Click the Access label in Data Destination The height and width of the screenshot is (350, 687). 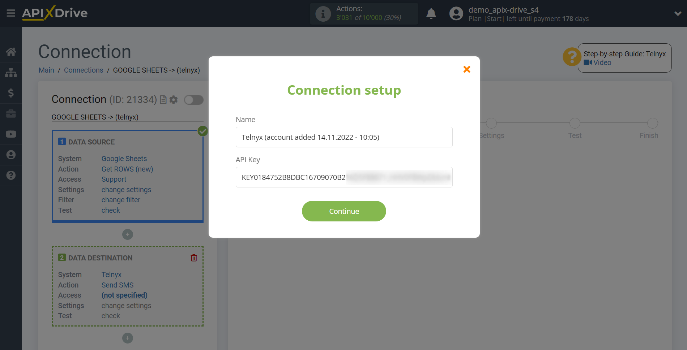(x=70, y=295)
